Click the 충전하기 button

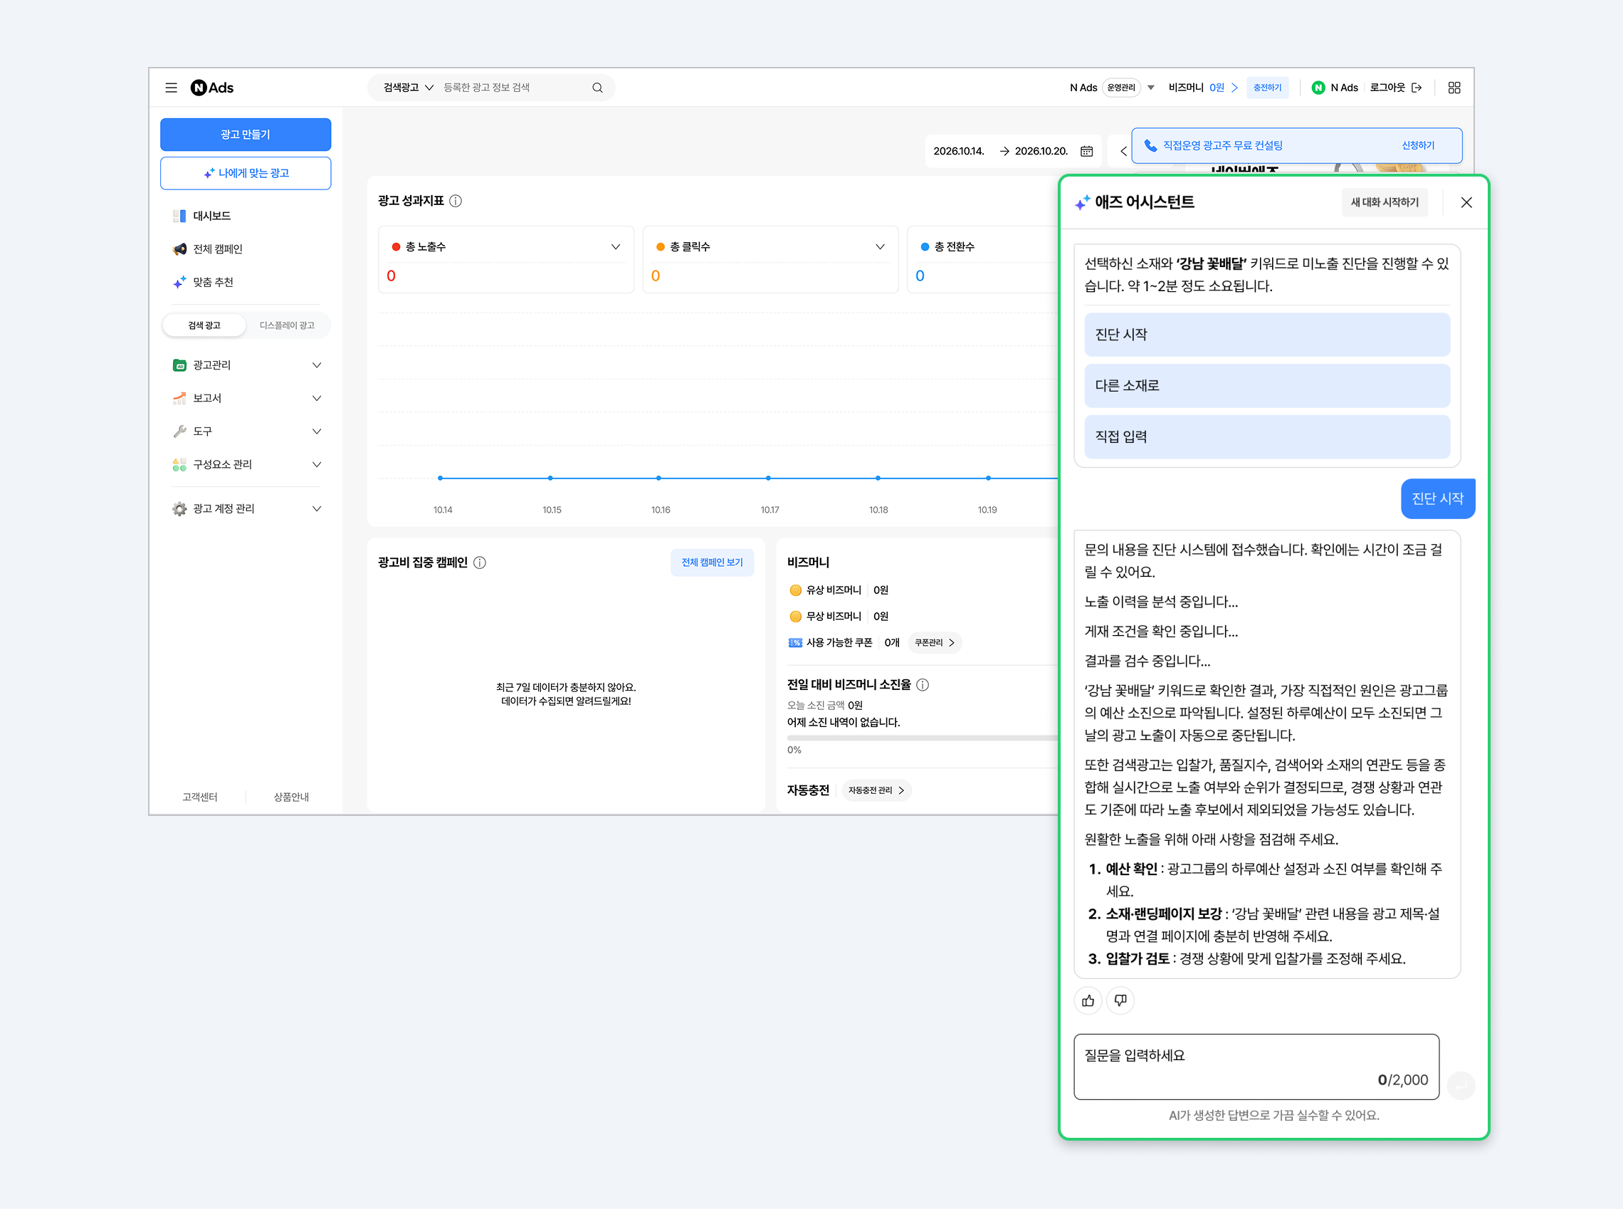coord(1266,88)
